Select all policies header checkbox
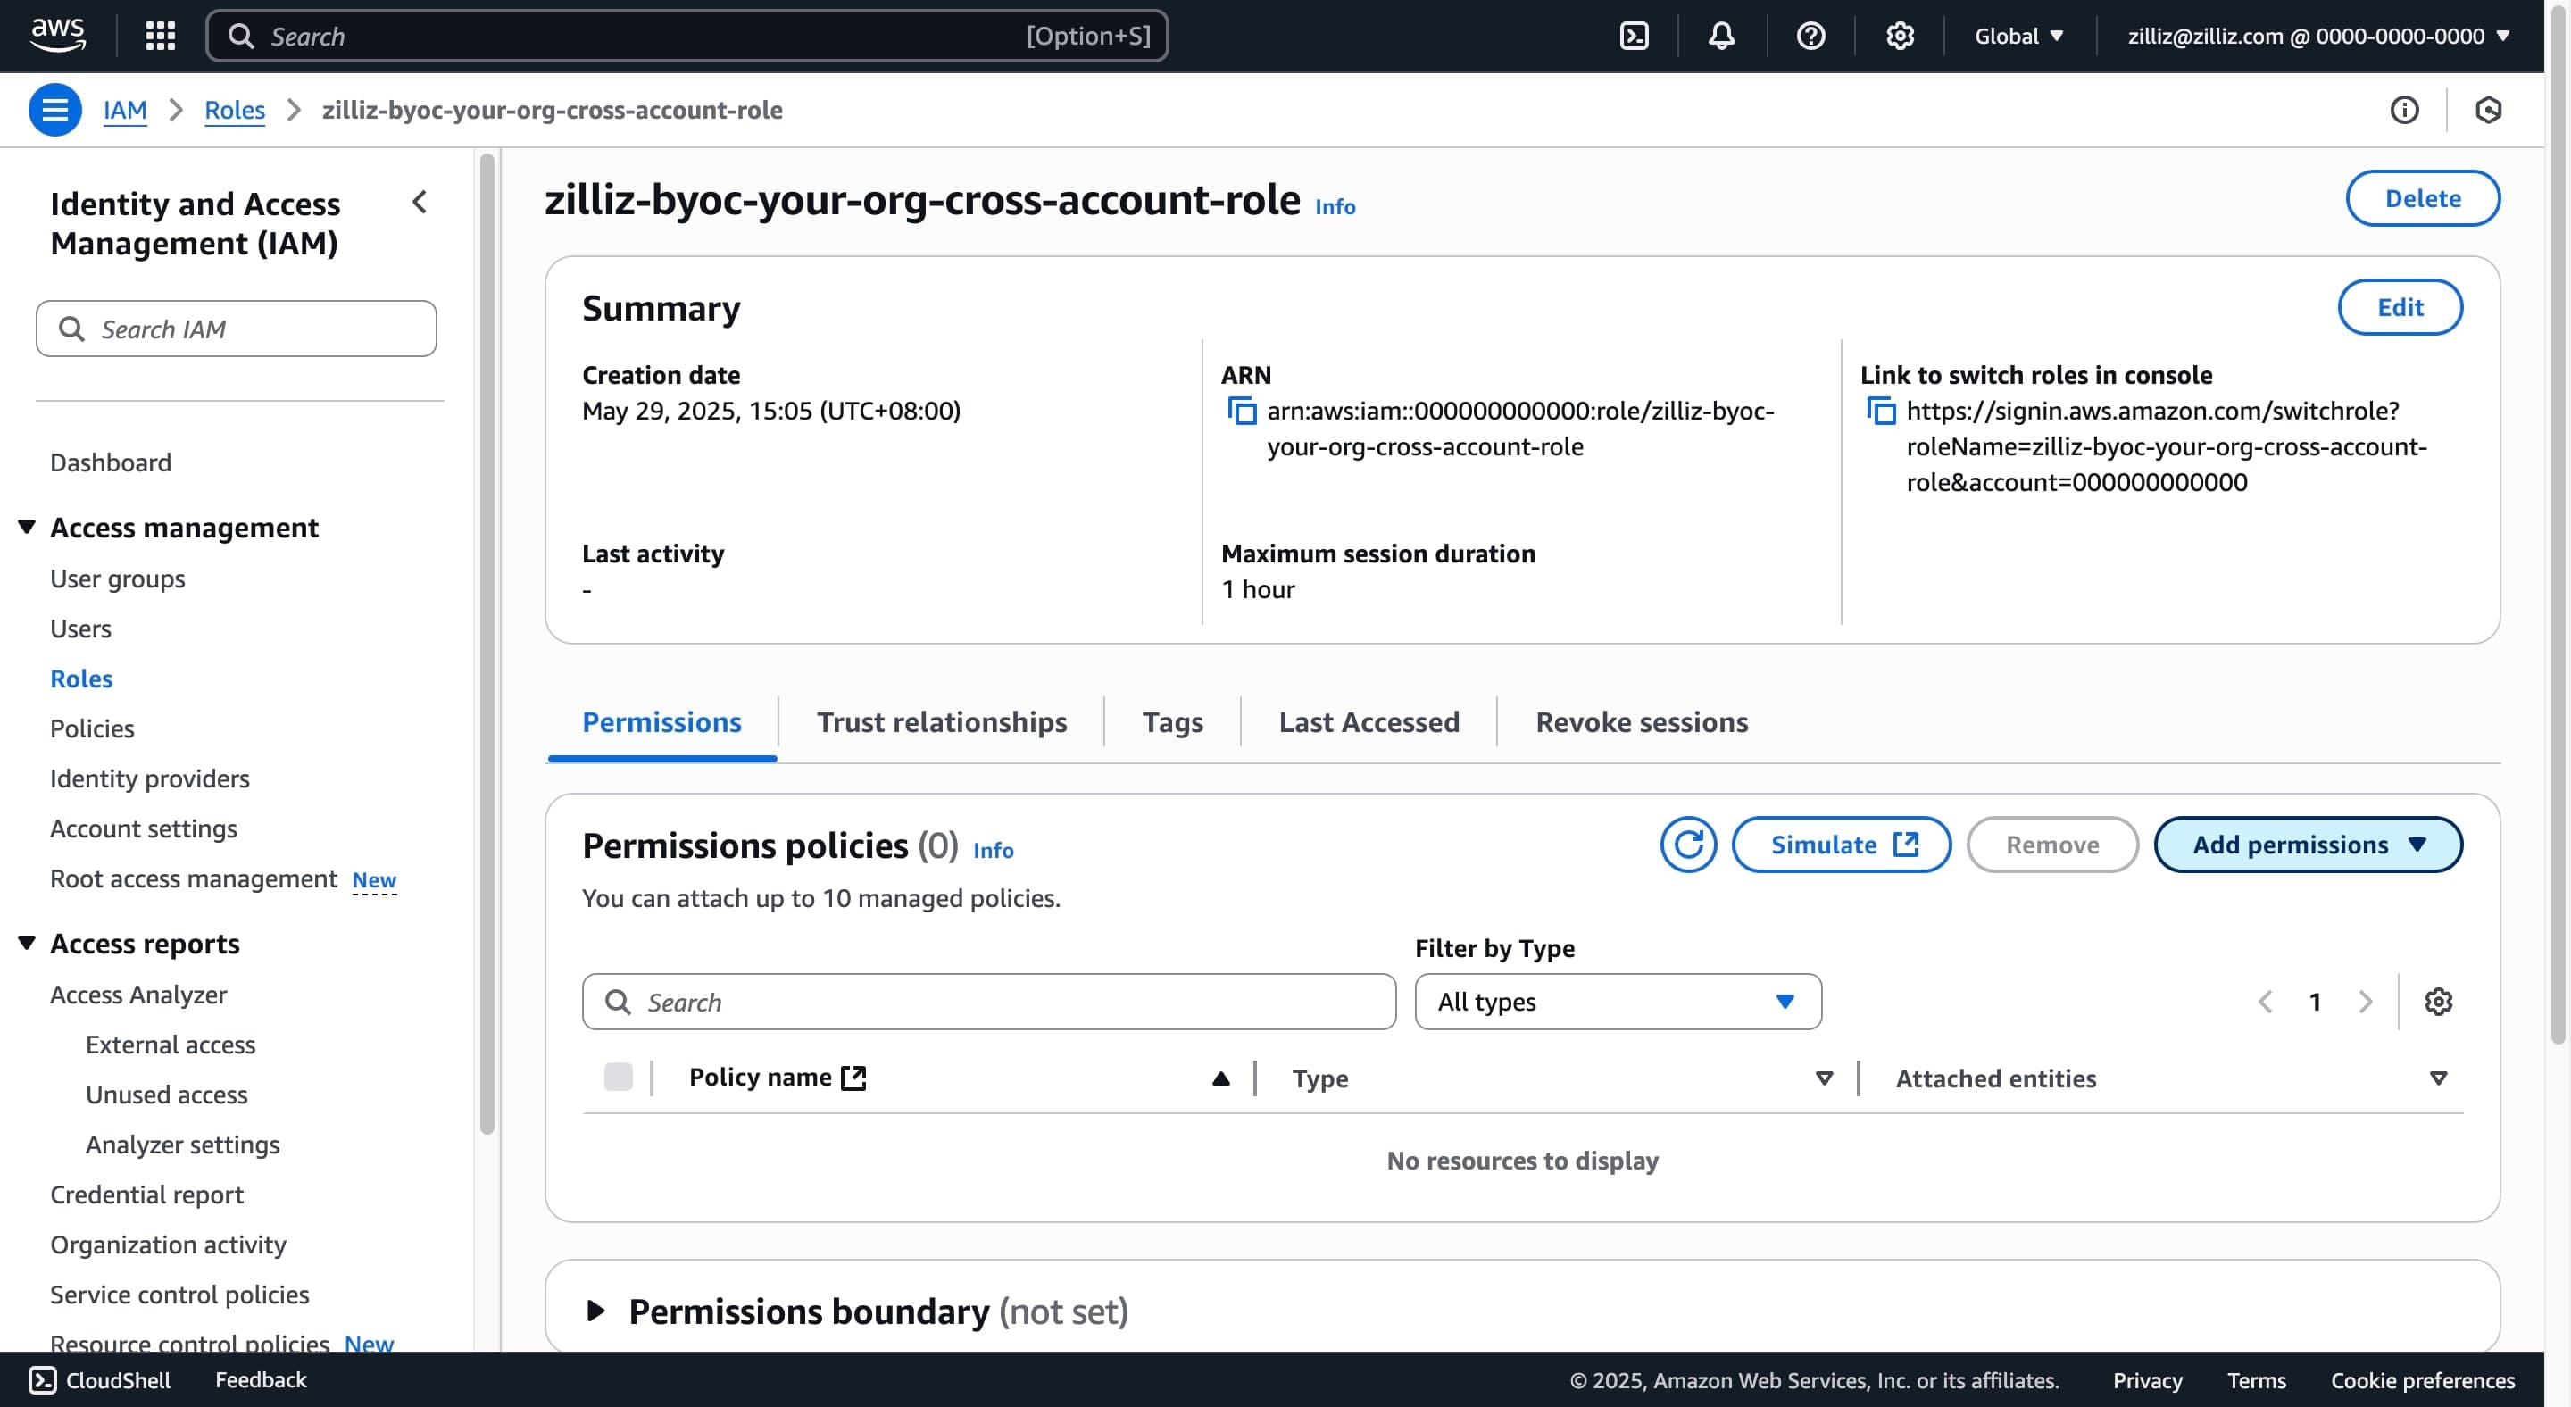This screenshot has width=2571, height=1407. [619, 1077]
